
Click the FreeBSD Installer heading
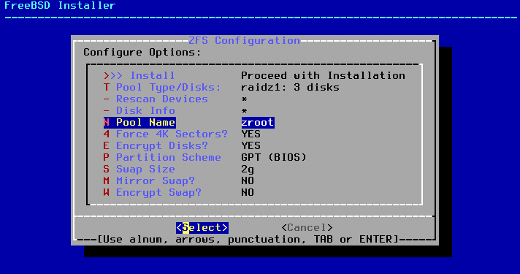tap(60, 5)
